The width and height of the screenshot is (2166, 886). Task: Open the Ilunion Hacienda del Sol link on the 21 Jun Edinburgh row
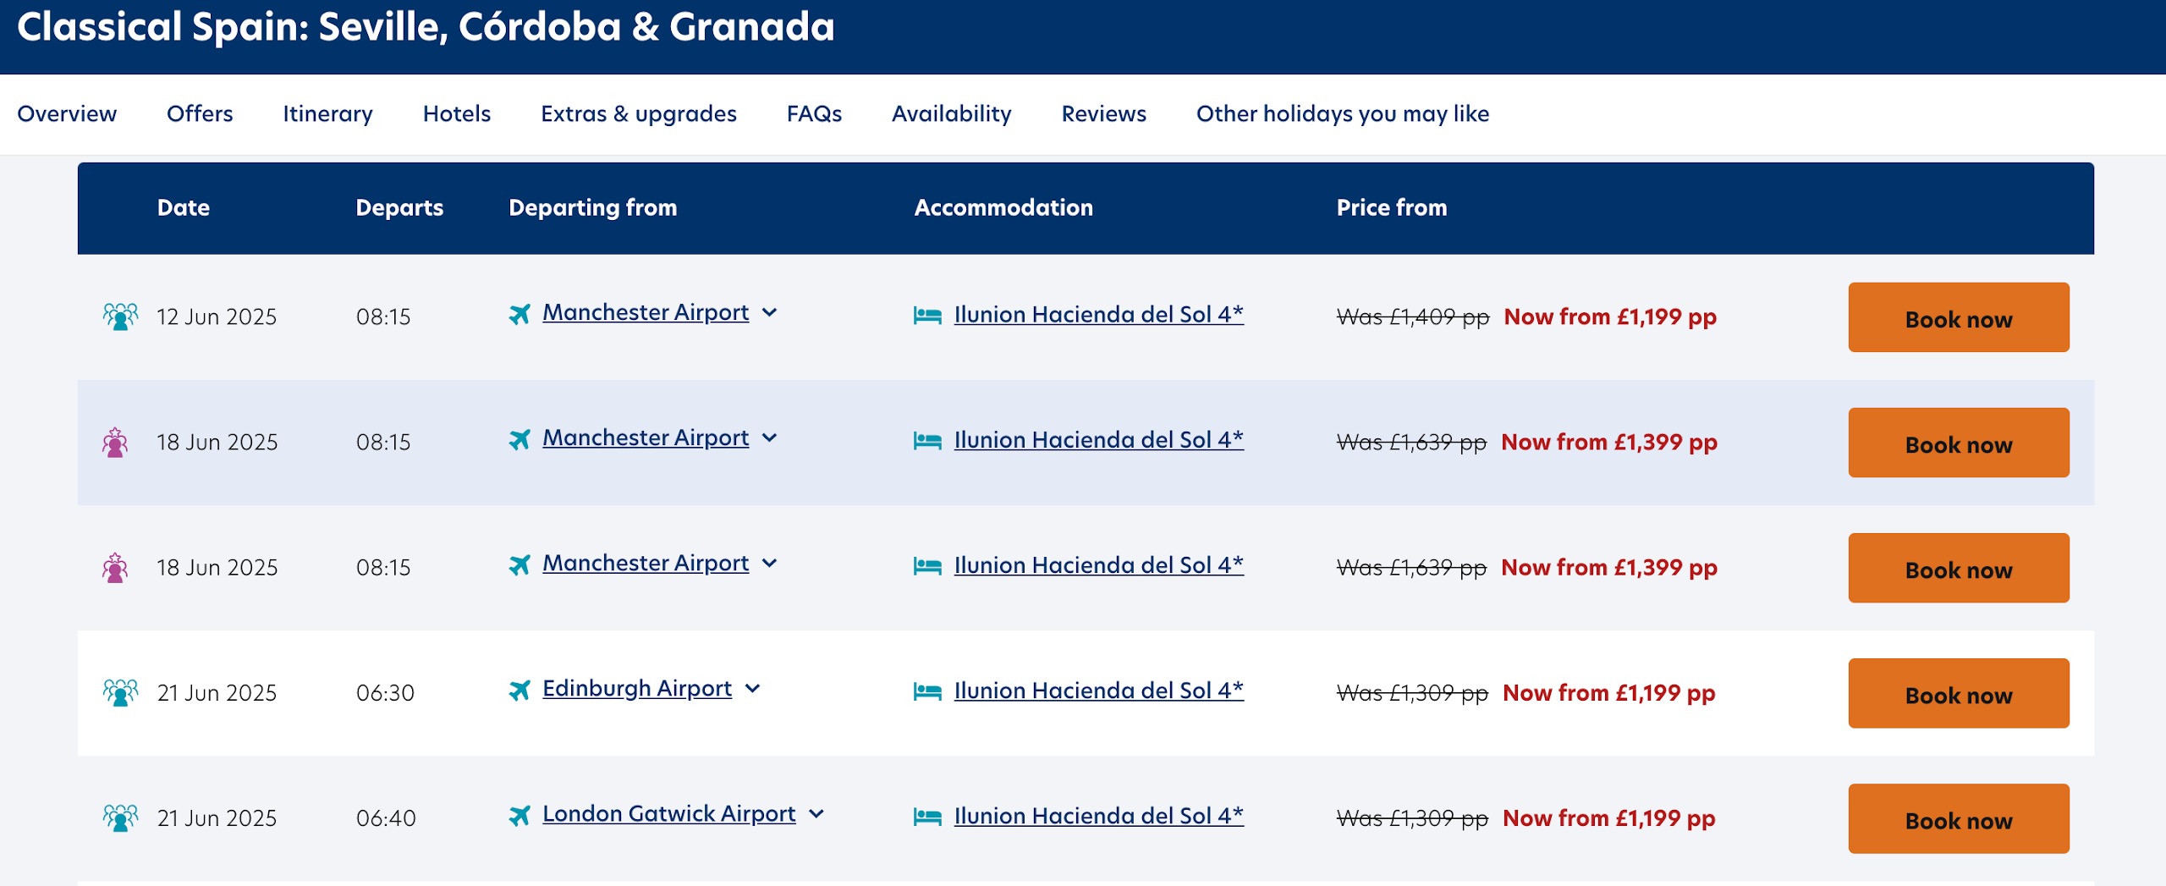(x=1099, y=691)
